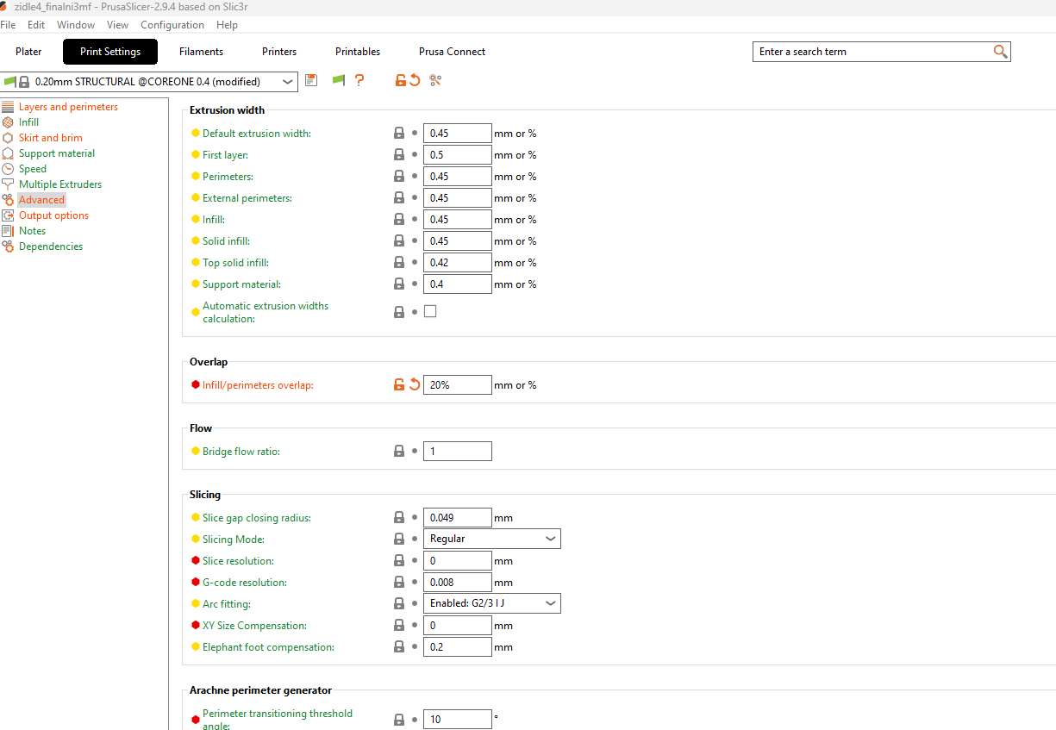Click the compare presets icon in toolbar
The image size is (1056, 730).
[435, 80]
